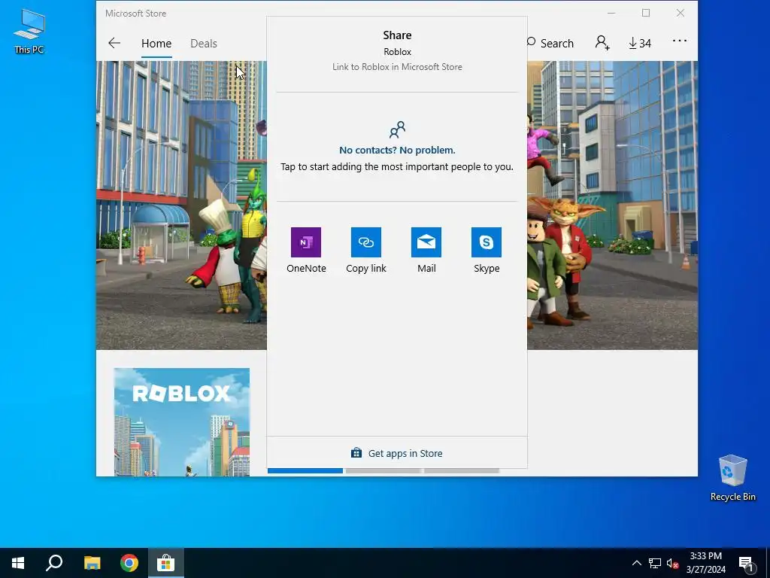Open Downloads and updates showing 34
The image size is (770, 578).
pos(640,43)
